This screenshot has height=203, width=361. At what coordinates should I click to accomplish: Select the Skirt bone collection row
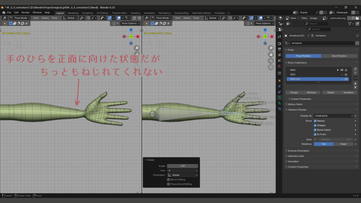point(310,75)
